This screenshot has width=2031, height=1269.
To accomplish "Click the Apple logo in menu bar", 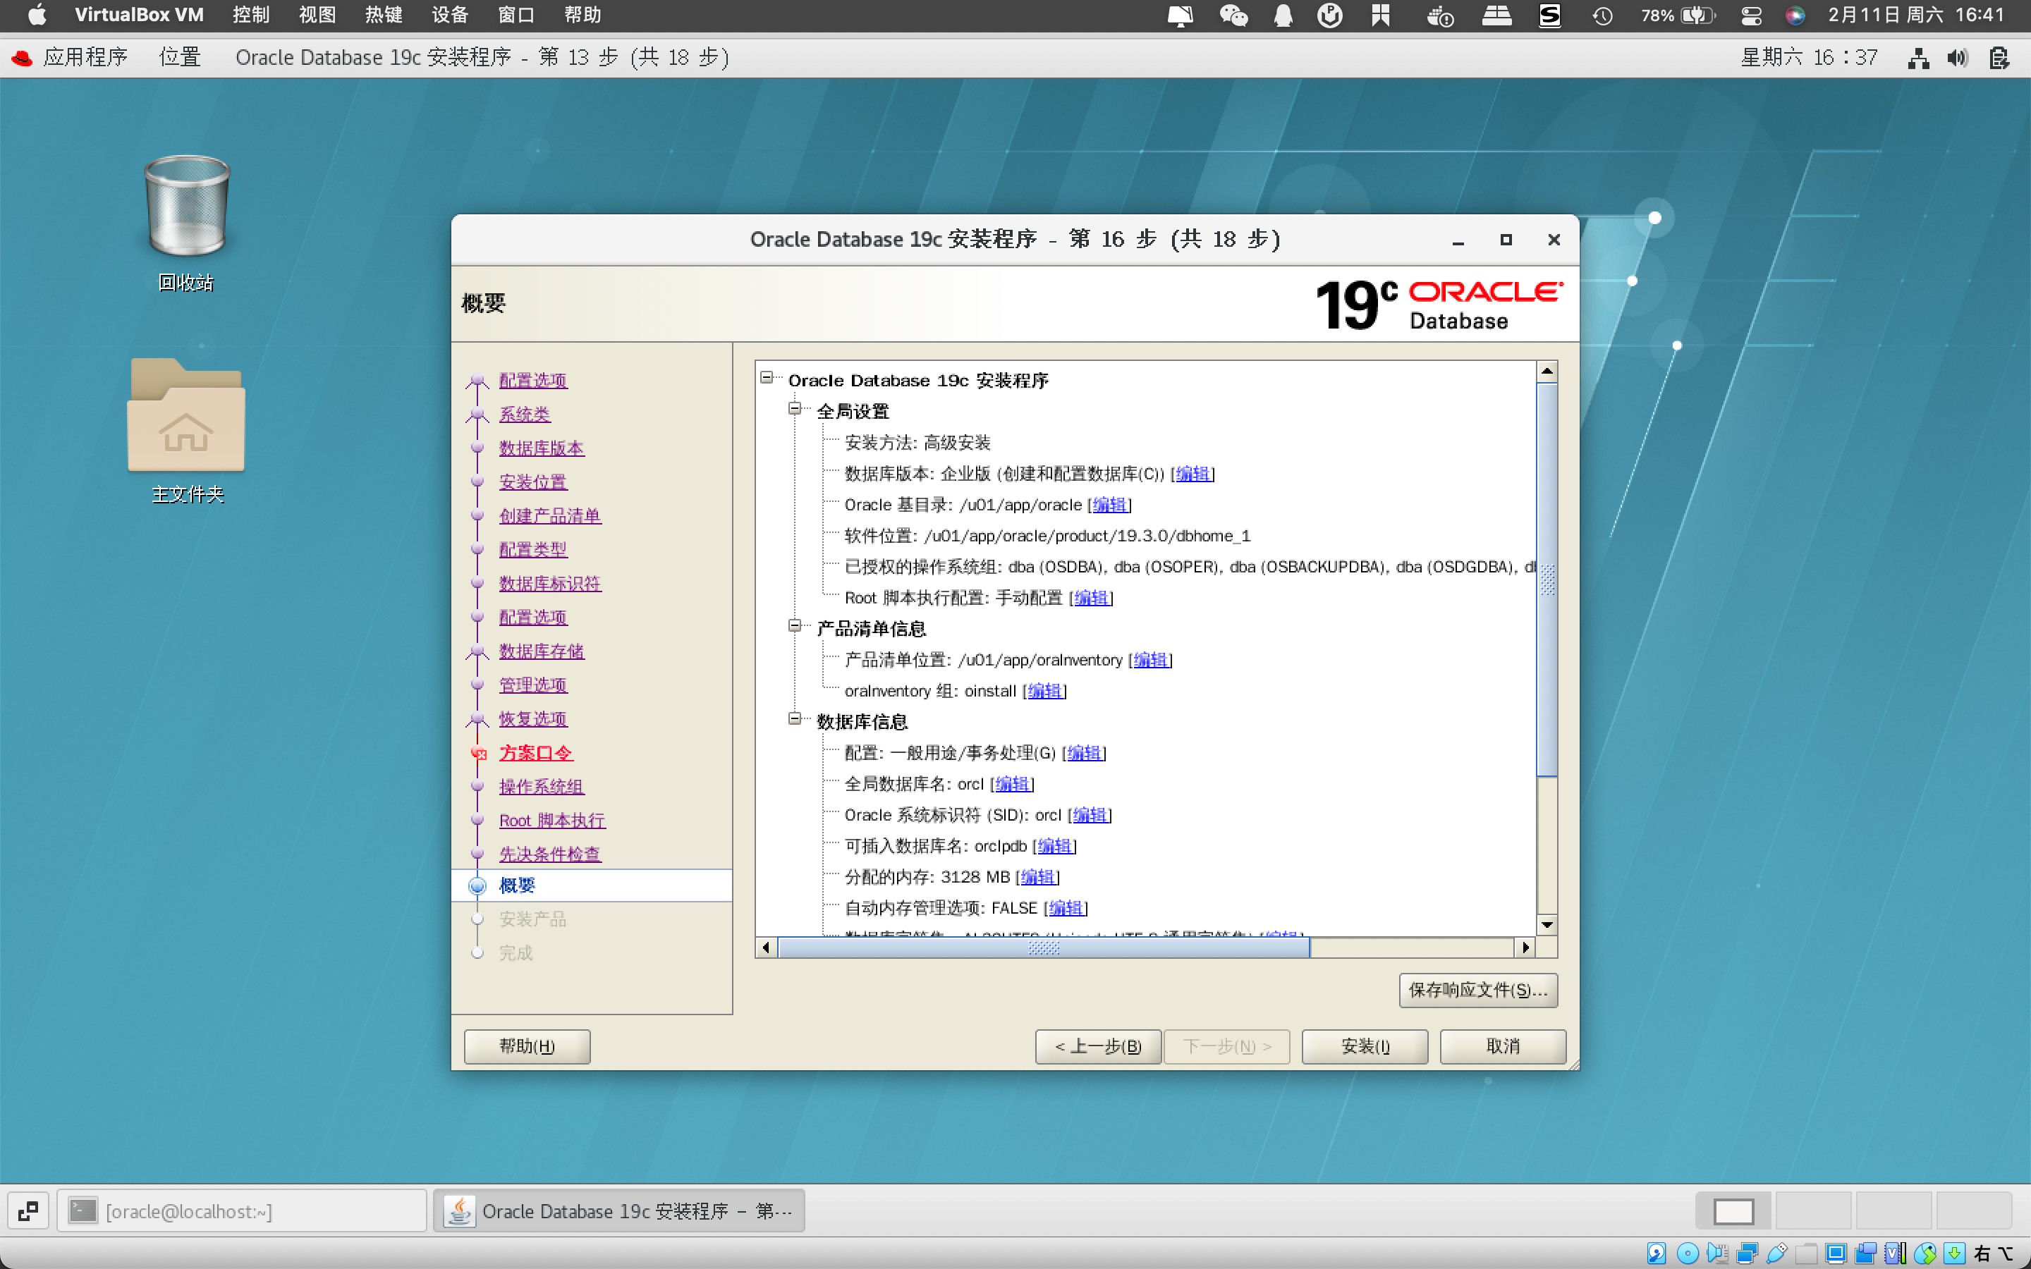I will pyautogui.click(x=37, y=15).
